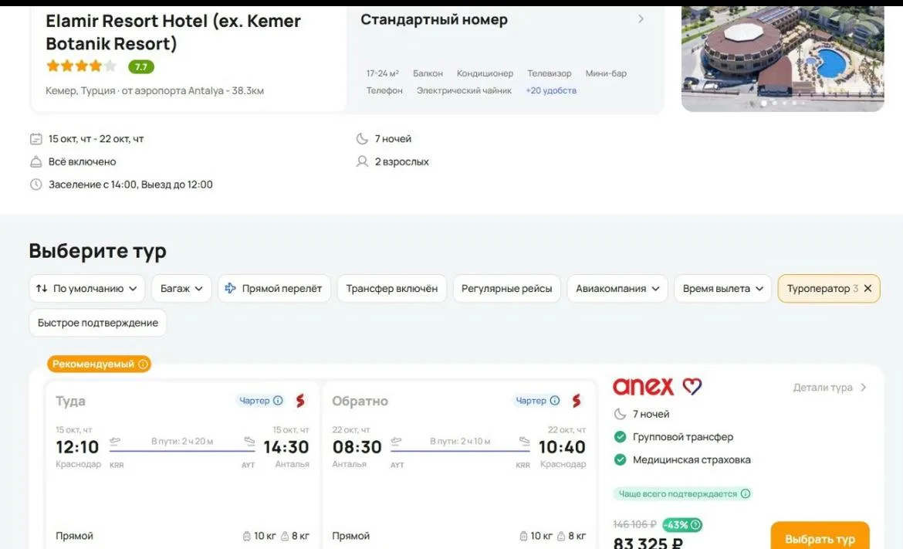Click the takeoff icon in Туда flight

coord(115,441)
